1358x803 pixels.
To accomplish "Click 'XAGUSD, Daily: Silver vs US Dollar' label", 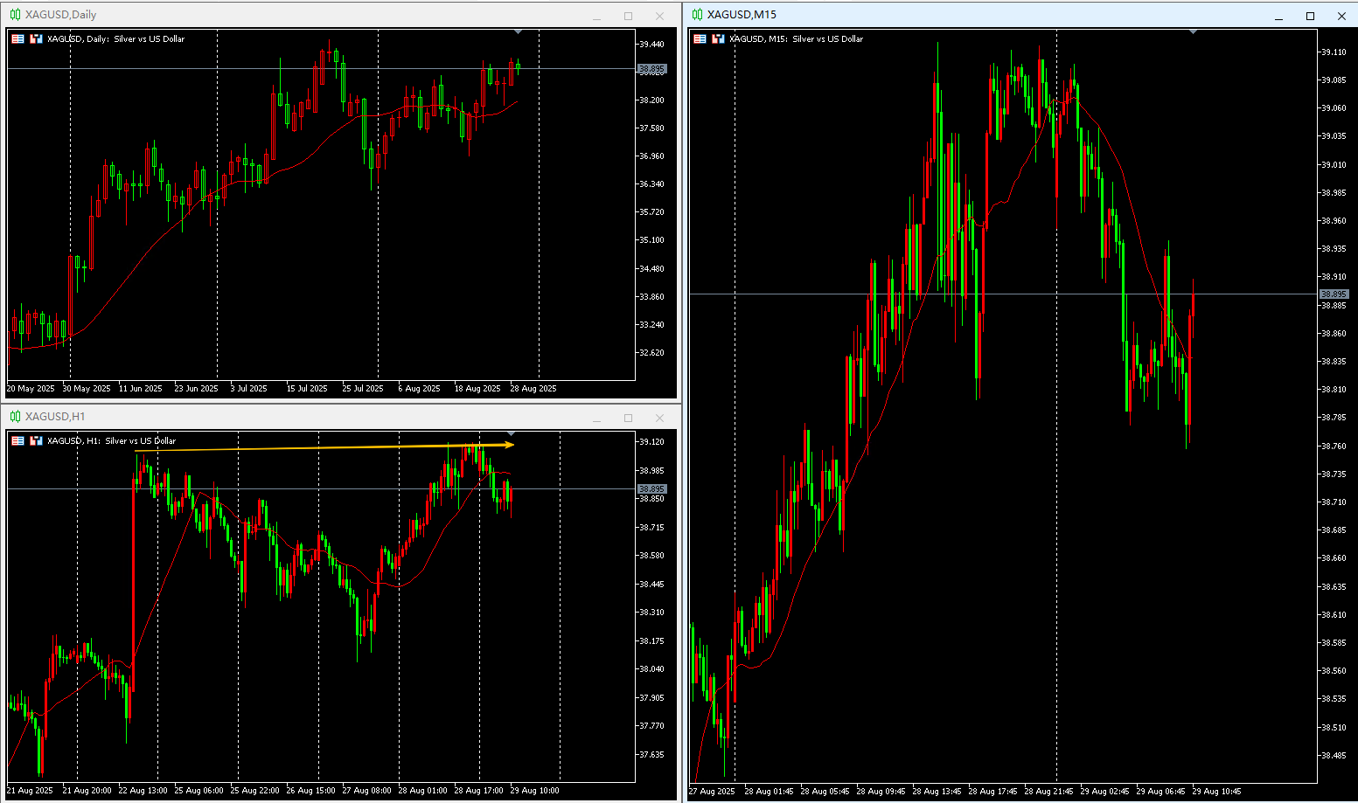I will (115, 38).
